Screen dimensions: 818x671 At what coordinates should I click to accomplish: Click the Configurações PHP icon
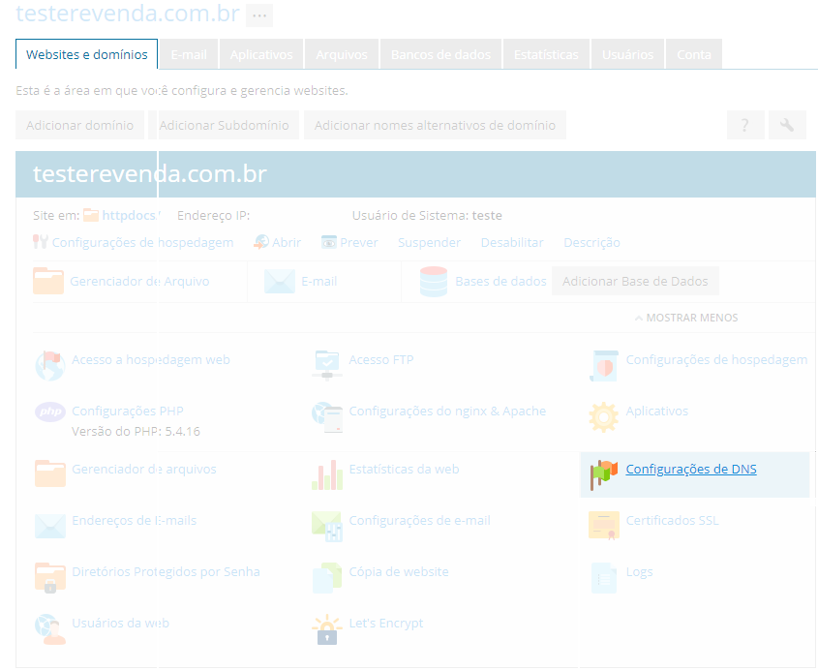pyautogui.click(x=50, y=412)
